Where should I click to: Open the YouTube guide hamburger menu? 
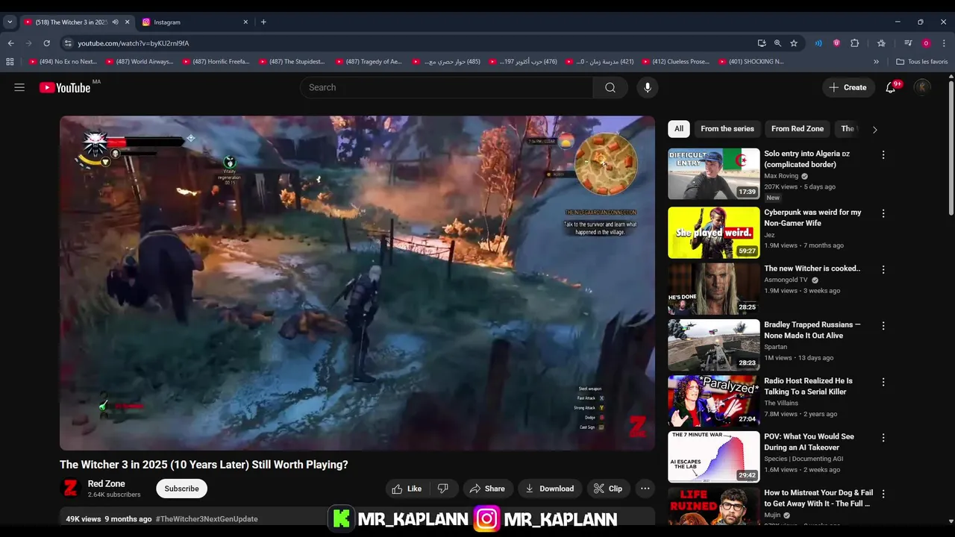[x=19, y=87]
